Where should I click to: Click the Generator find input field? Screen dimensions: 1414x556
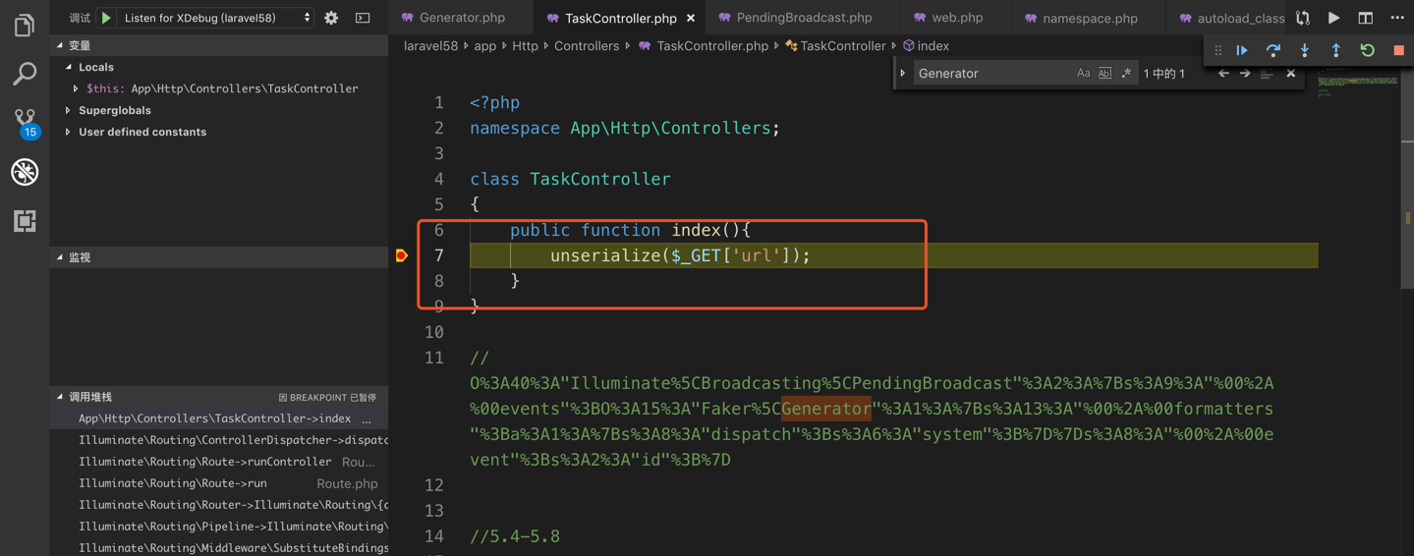990,74
